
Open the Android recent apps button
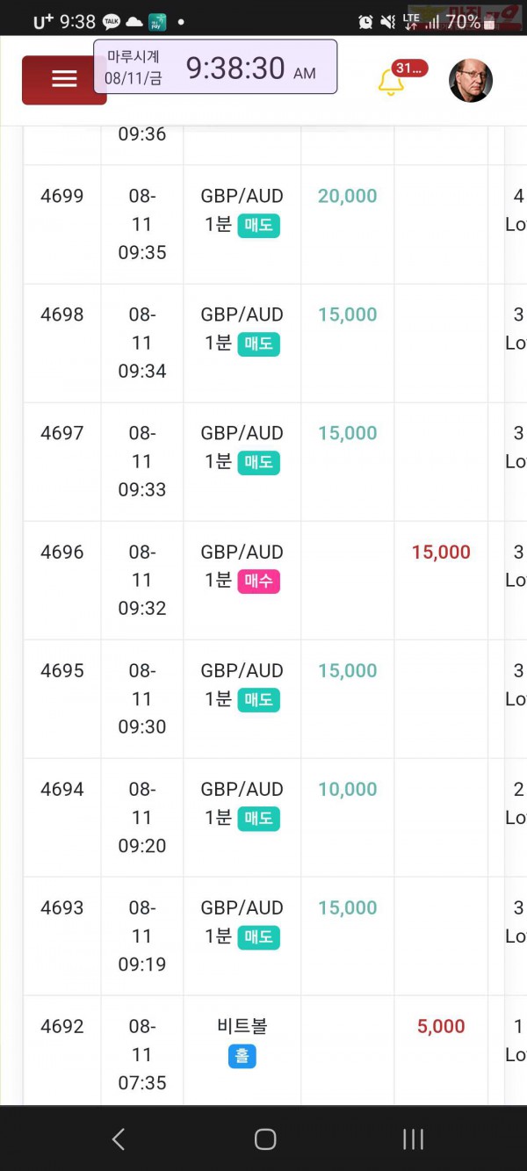point(413,1139)
